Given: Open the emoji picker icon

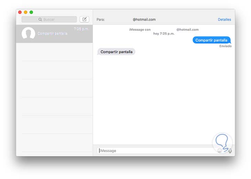Looking at the screenshot, I should 220,150.
